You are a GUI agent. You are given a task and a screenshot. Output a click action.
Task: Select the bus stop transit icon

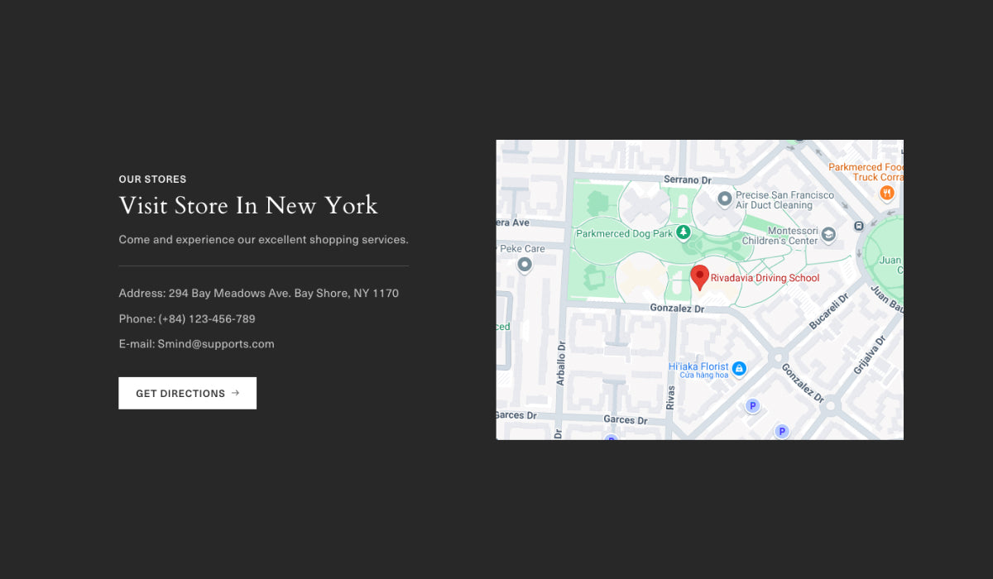(859, 225)
